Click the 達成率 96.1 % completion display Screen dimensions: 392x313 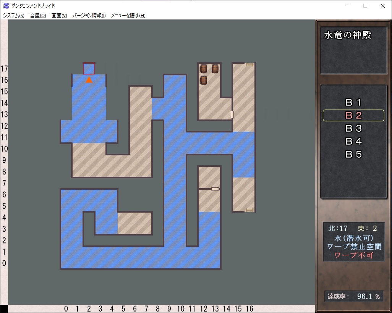(x=354, y=297)
